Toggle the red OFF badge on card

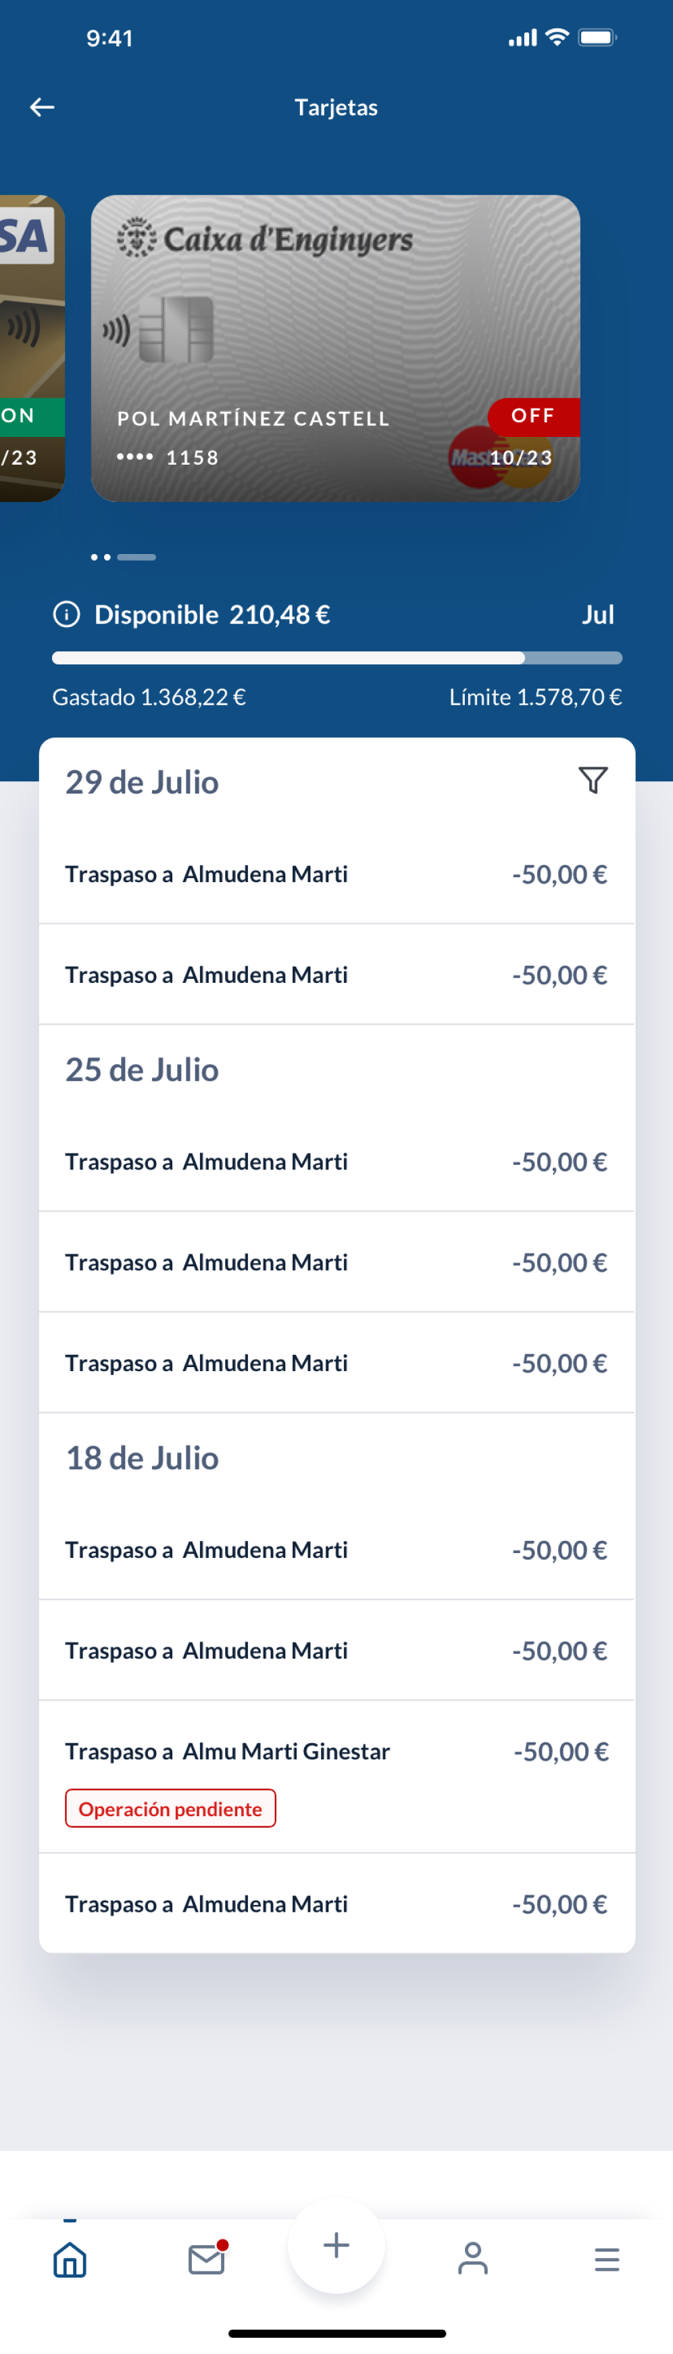(534, 416)
